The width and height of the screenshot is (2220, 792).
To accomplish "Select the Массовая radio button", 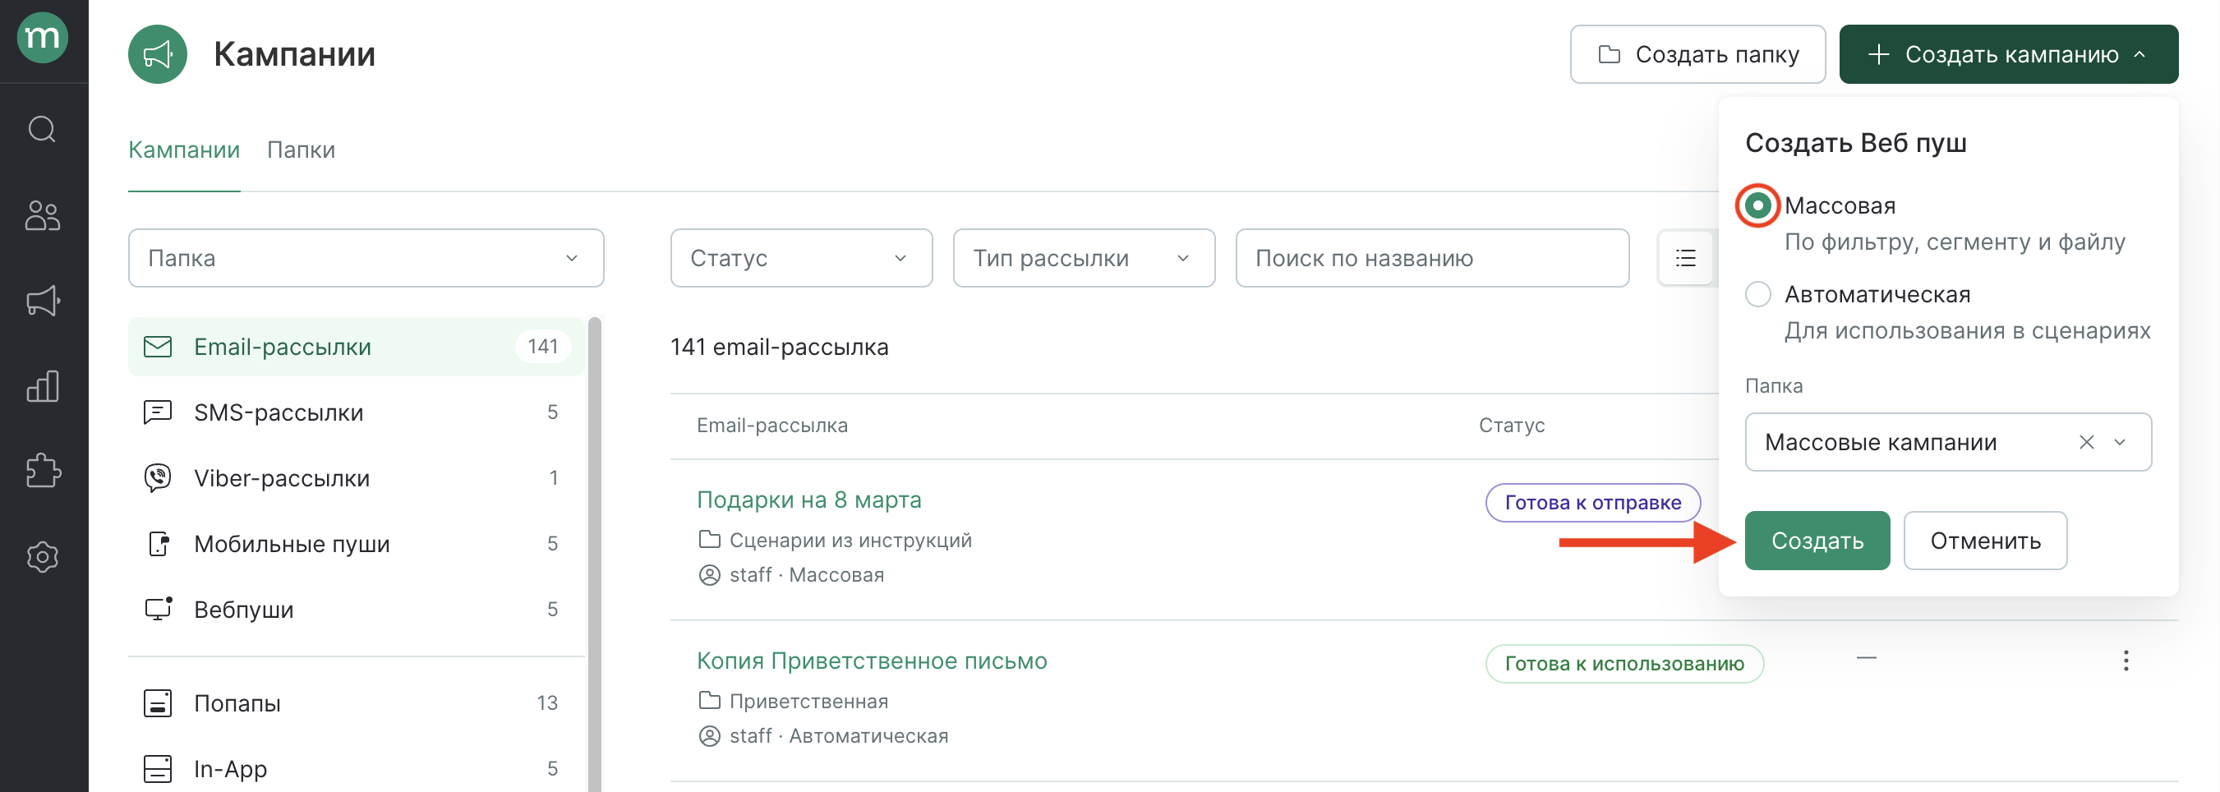I will point(1757,205).
